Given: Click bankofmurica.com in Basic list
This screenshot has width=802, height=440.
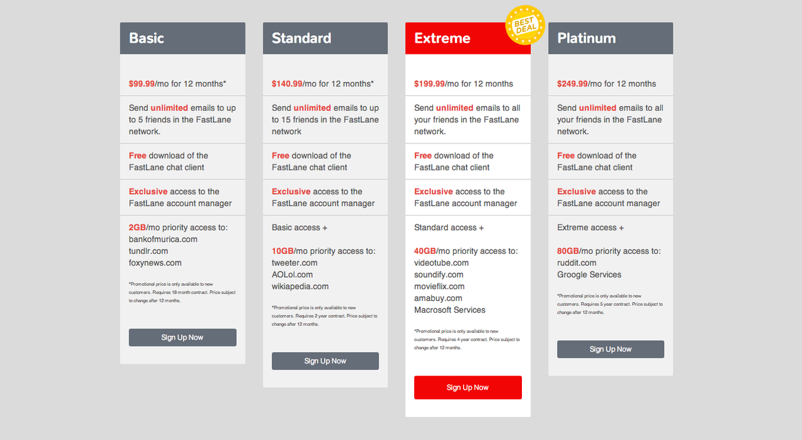Looking at the screenshot, I should (163, 239).
